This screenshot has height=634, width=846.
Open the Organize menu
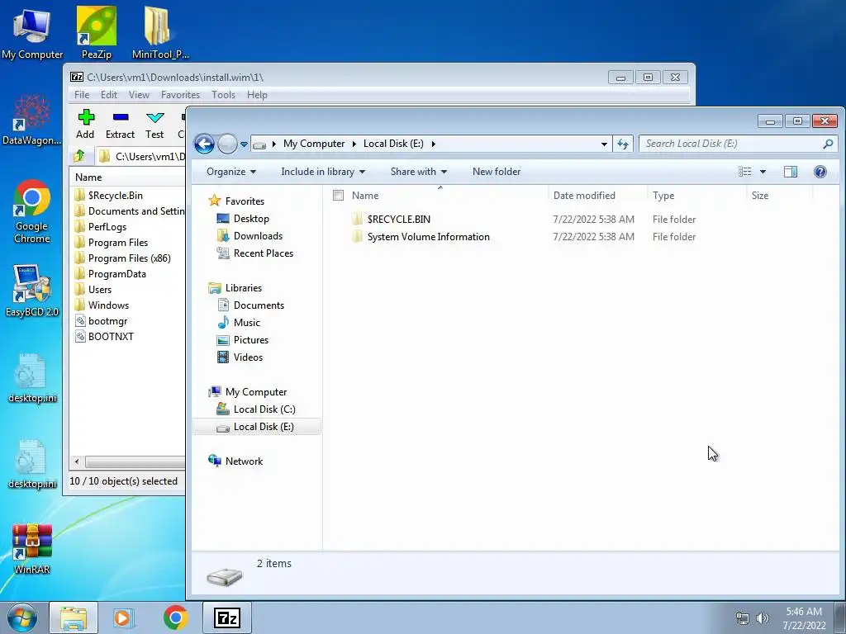(x=231, y=172)
